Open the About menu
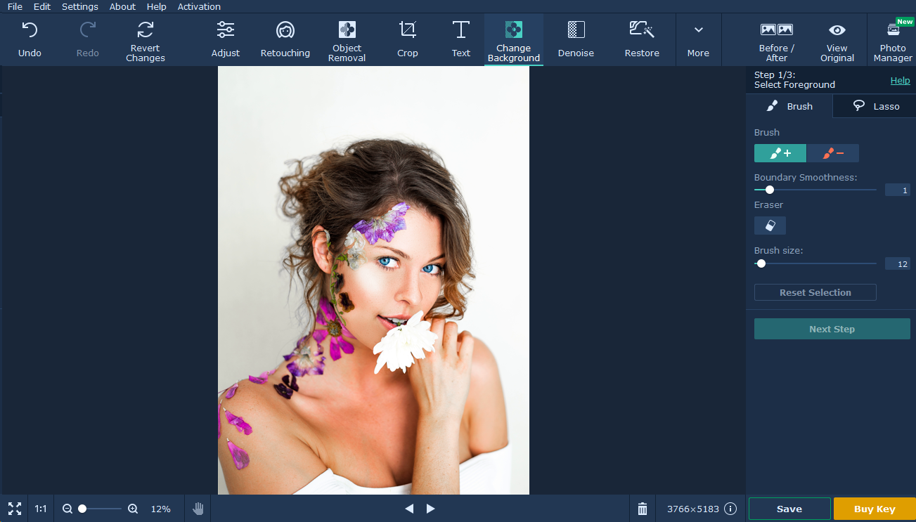This screenshot has width=916, height=522. pos(122,6)
